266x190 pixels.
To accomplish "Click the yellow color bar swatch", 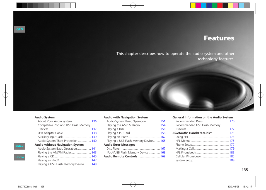I will pyautogui.click(x=193, y=5).
